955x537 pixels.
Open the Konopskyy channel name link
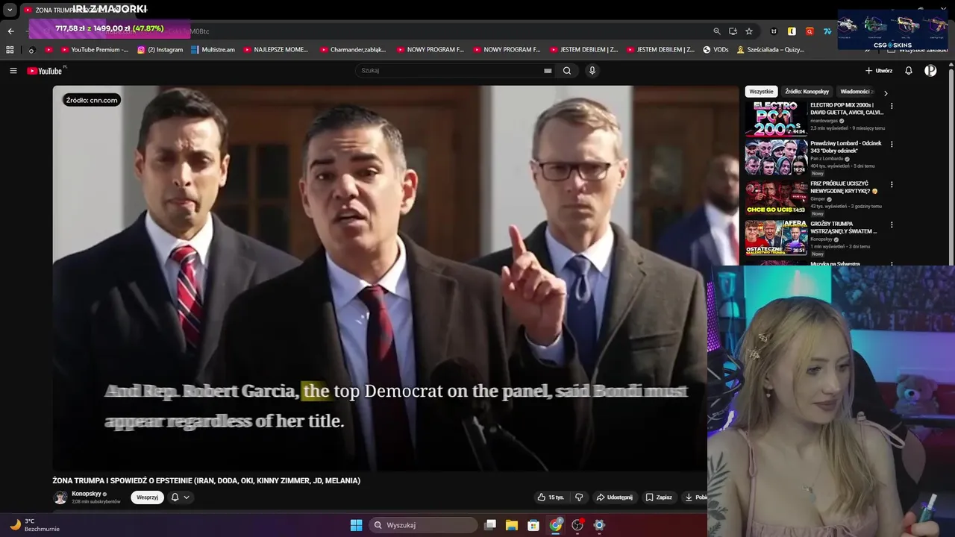[87, 494]
